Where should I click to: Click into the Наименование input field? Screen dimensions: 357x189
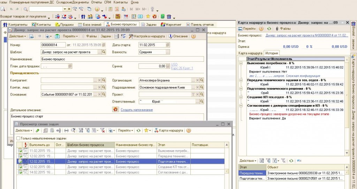pos(122,59)
